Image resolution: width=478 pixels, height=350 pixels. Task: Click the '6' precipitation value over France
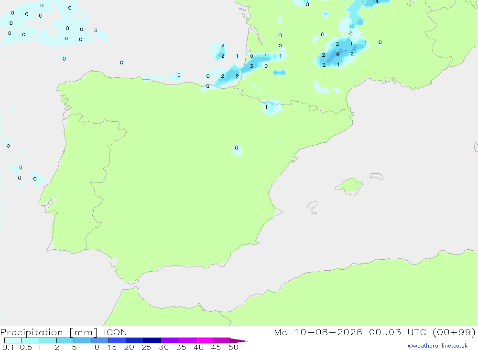tap(338, 54)
